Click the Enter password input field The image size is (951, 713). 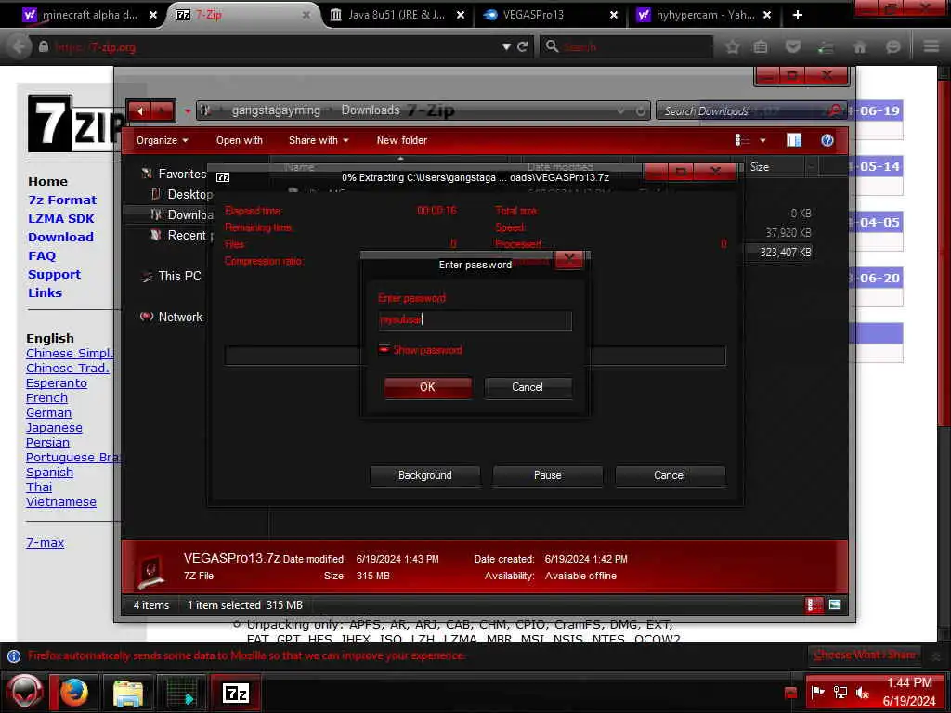(x=475, y=319)
